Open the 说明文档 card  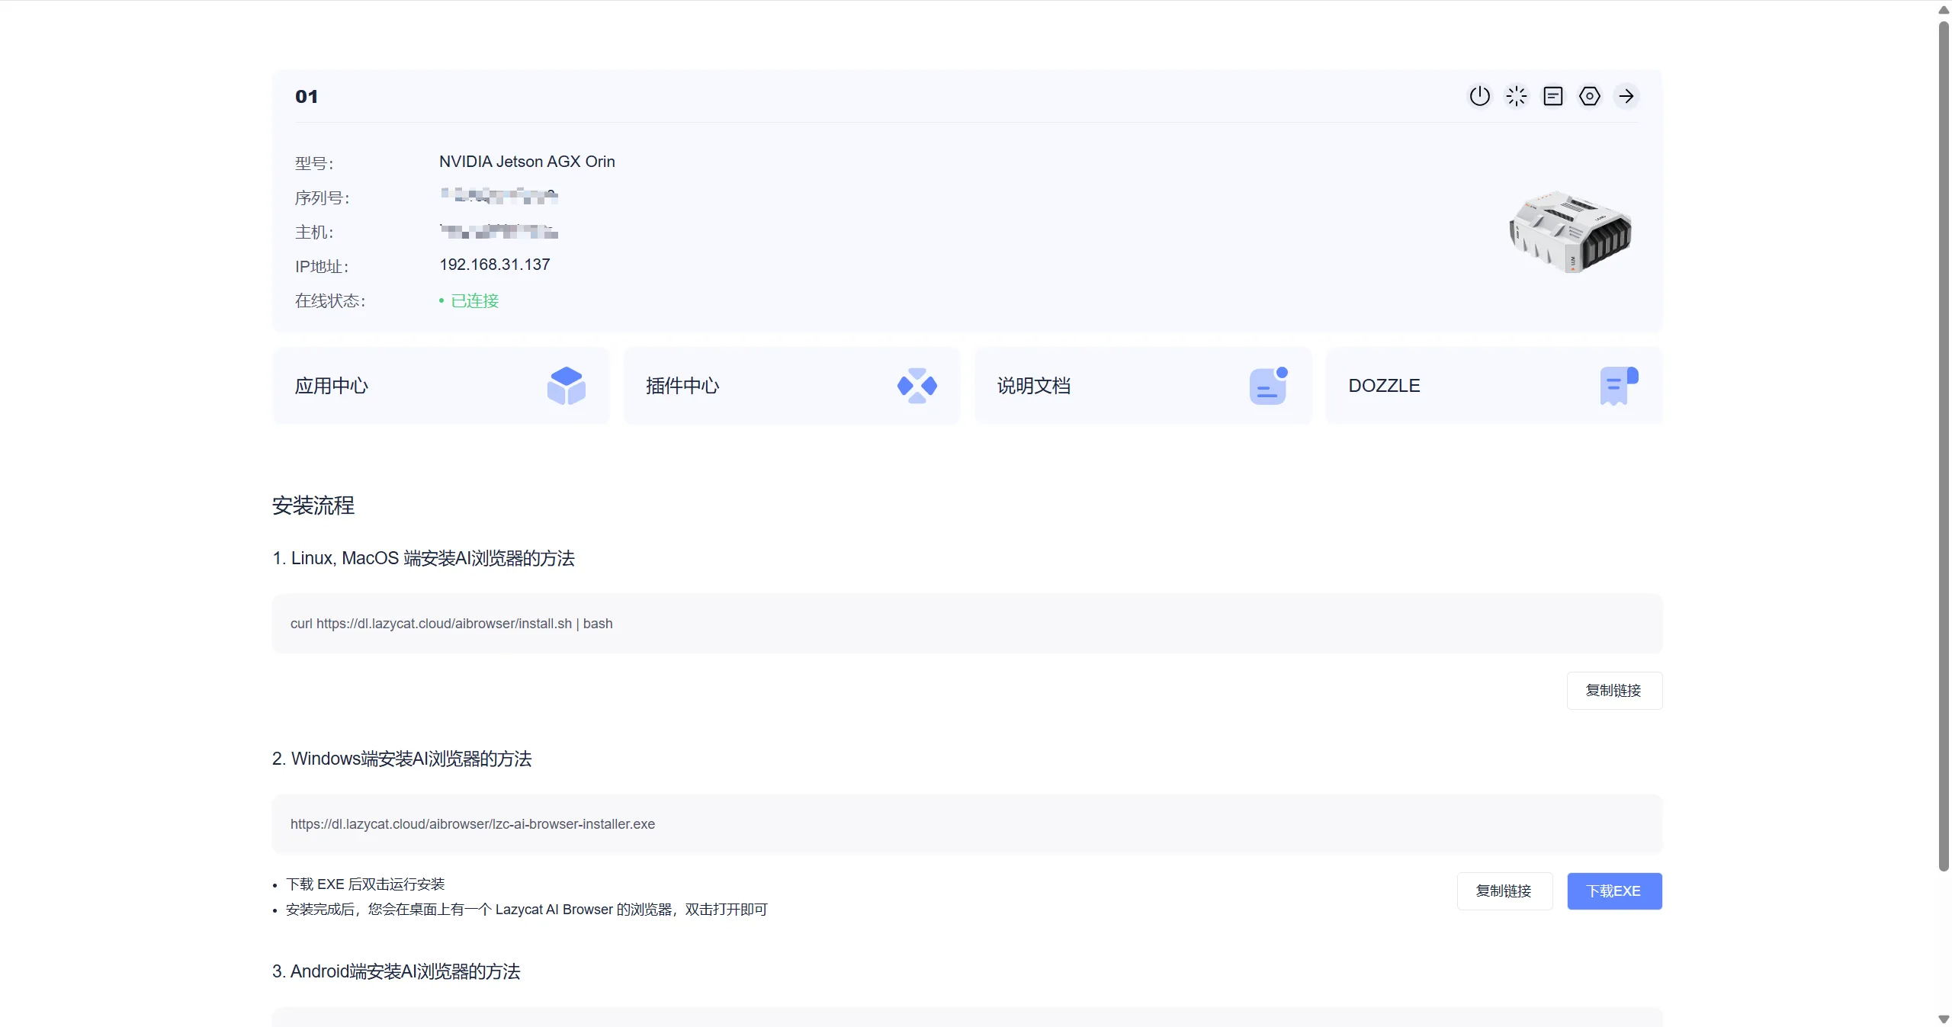click(x=1143, y=386)
